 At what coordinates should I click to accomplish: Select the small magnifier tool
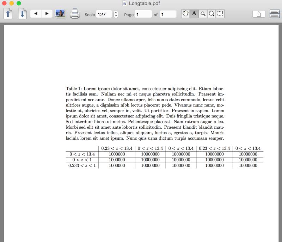(203, 14)
